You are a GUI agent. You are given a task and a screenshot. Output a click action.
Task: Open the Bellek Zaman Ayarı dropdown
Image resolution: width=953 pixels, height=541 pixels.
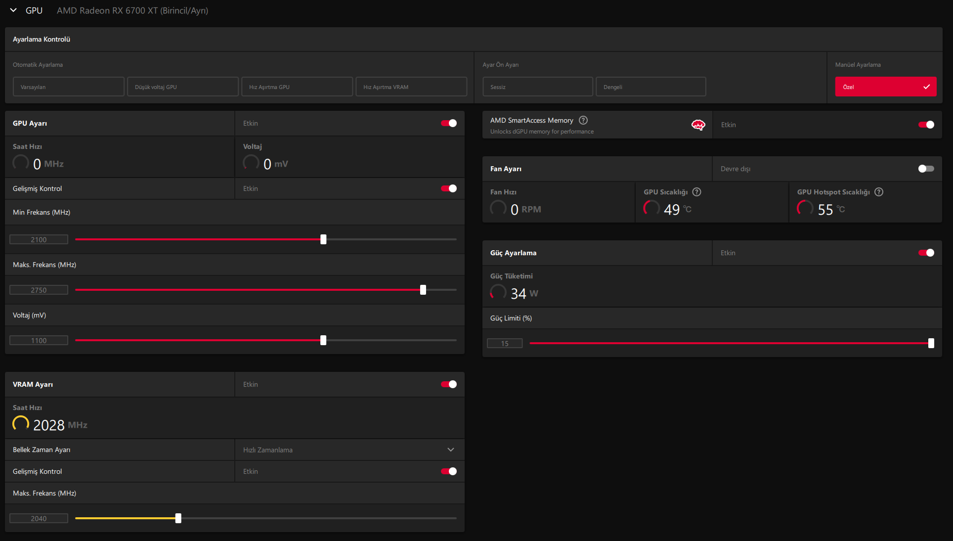tap(349, 450)
